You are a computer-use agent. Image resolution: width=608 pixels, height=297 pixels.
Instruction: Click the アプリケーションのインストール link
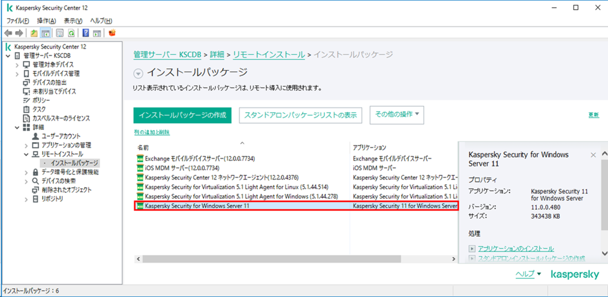(516, 248)
